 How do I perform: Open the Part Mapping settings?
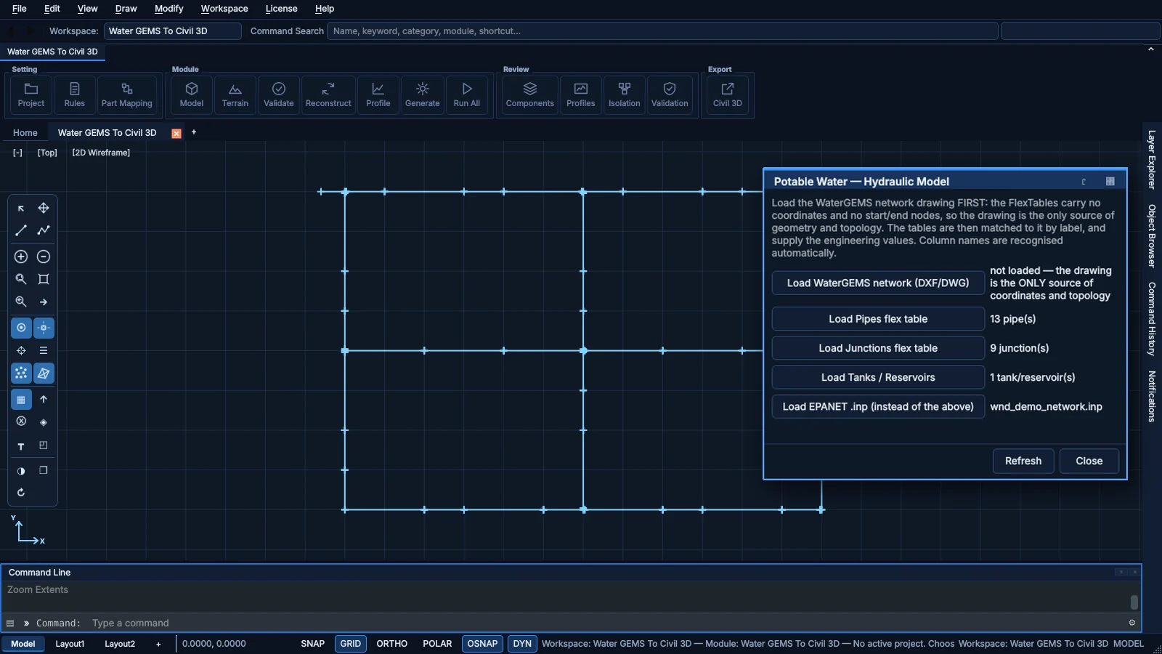click(x=127, y=95)
